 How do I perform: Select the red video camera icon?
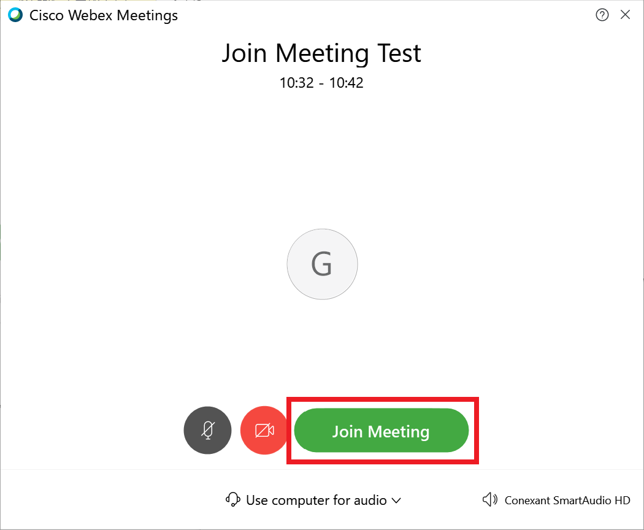point(264,430)
